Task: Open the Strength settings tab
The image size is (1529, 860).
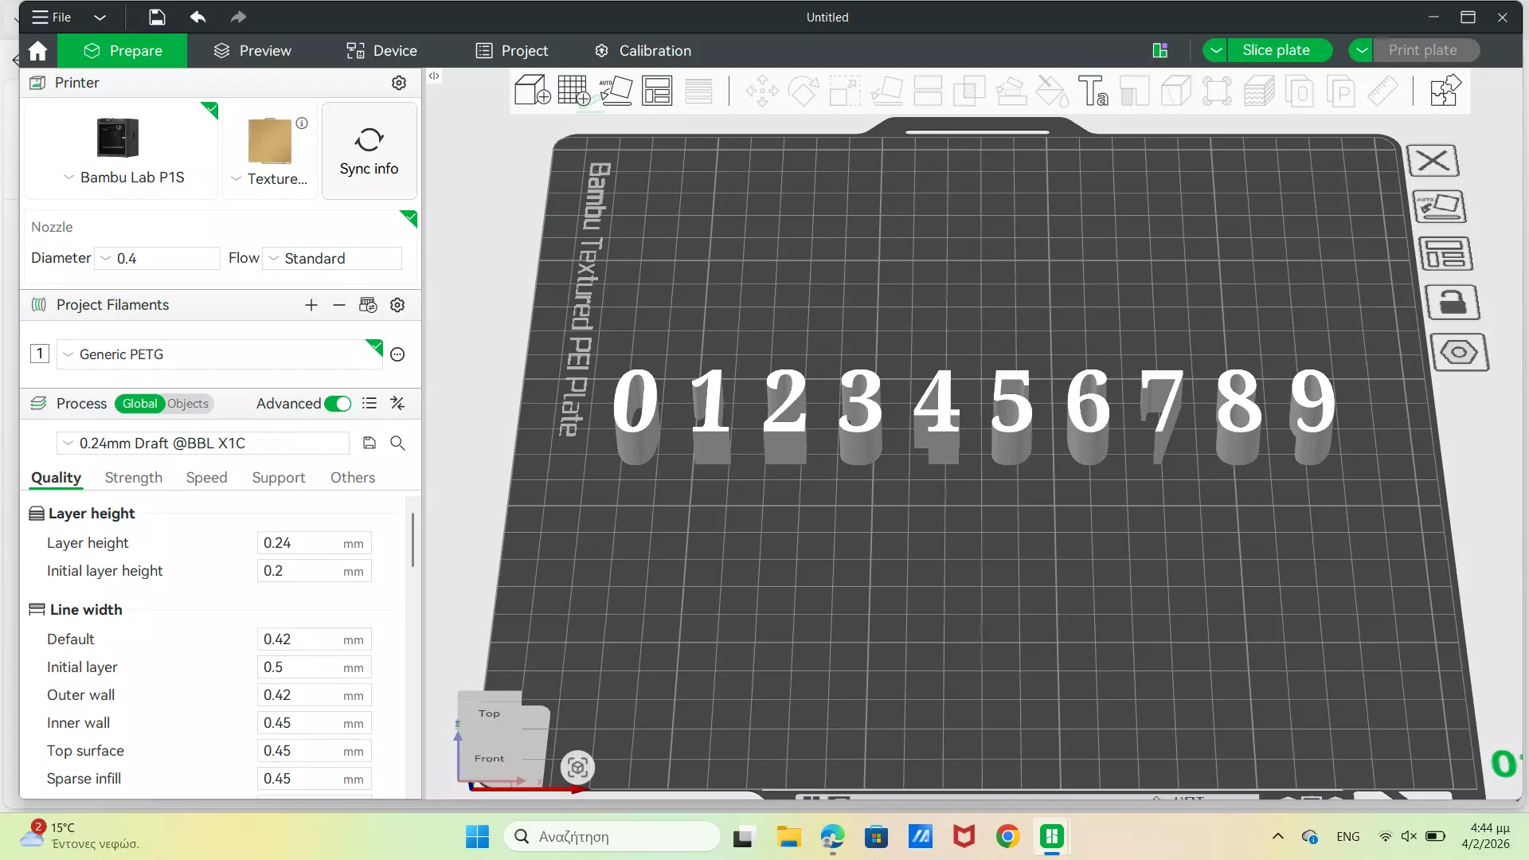Action: [x=133, y=477]
